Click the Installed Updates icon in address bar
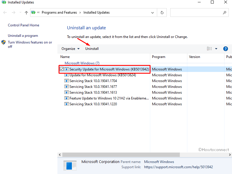 click(33, 12)
